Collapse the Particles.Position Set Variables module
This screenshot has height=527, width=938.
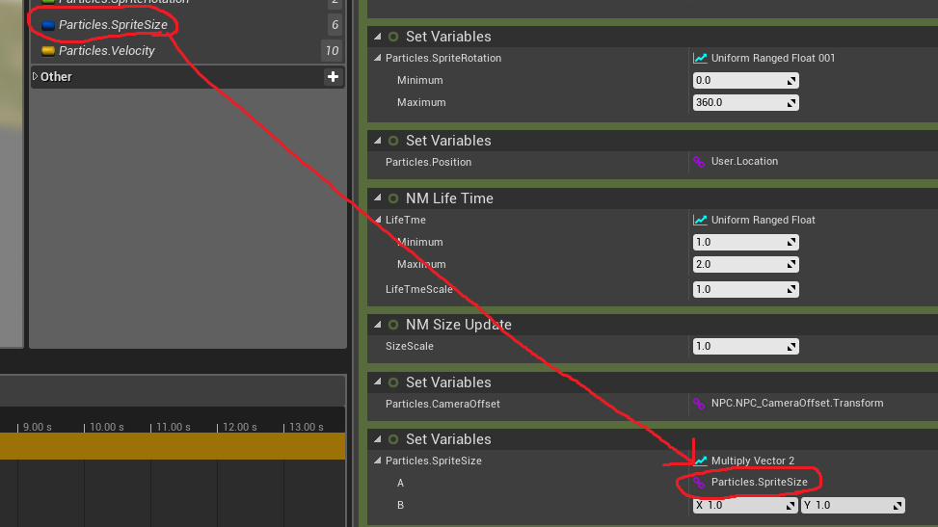(x=378, y=141)
